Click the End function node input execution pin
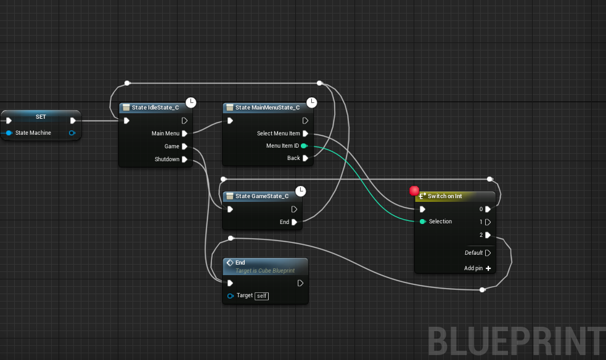606x360 pixels. pos(230,283)
